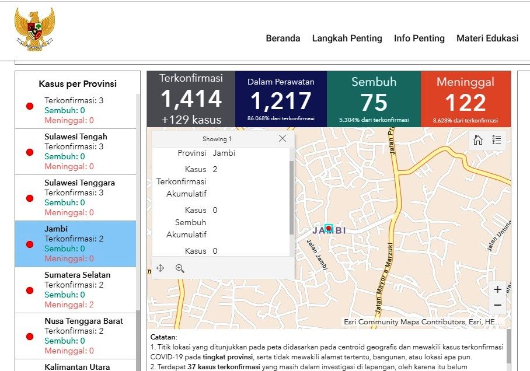The width and height of the screenshot is (530, 371).
Task: Click the red Jambi marker on map
Action: click(329, 228)
